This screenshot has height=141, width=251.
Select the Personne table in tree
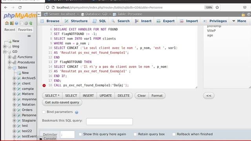pyautogui.click(x=29, y=115)
